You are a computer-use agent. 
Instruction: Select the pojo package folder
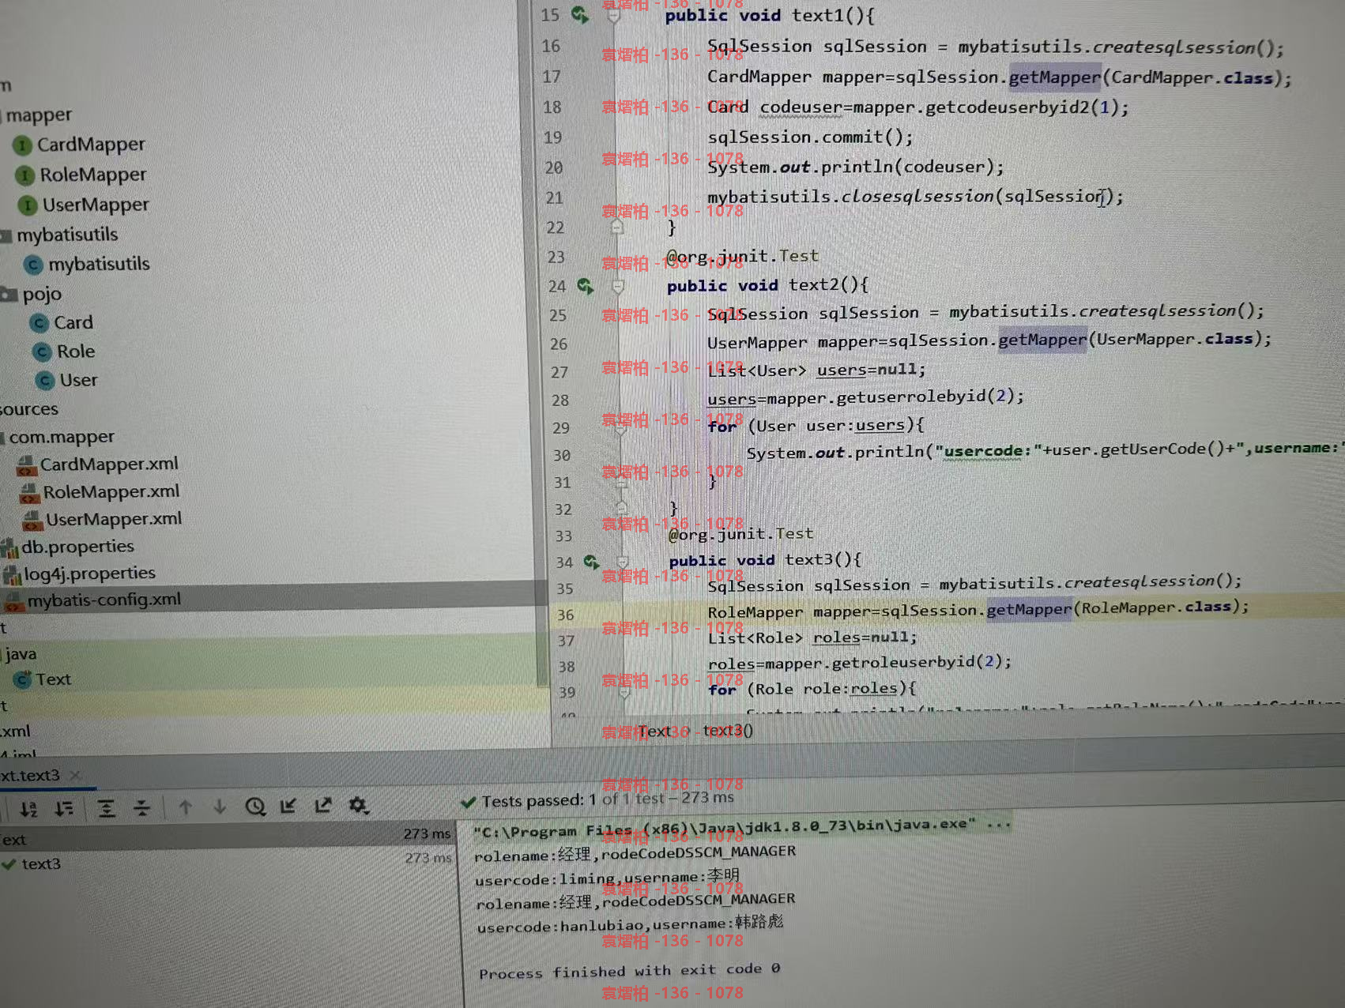click(42, 294)
